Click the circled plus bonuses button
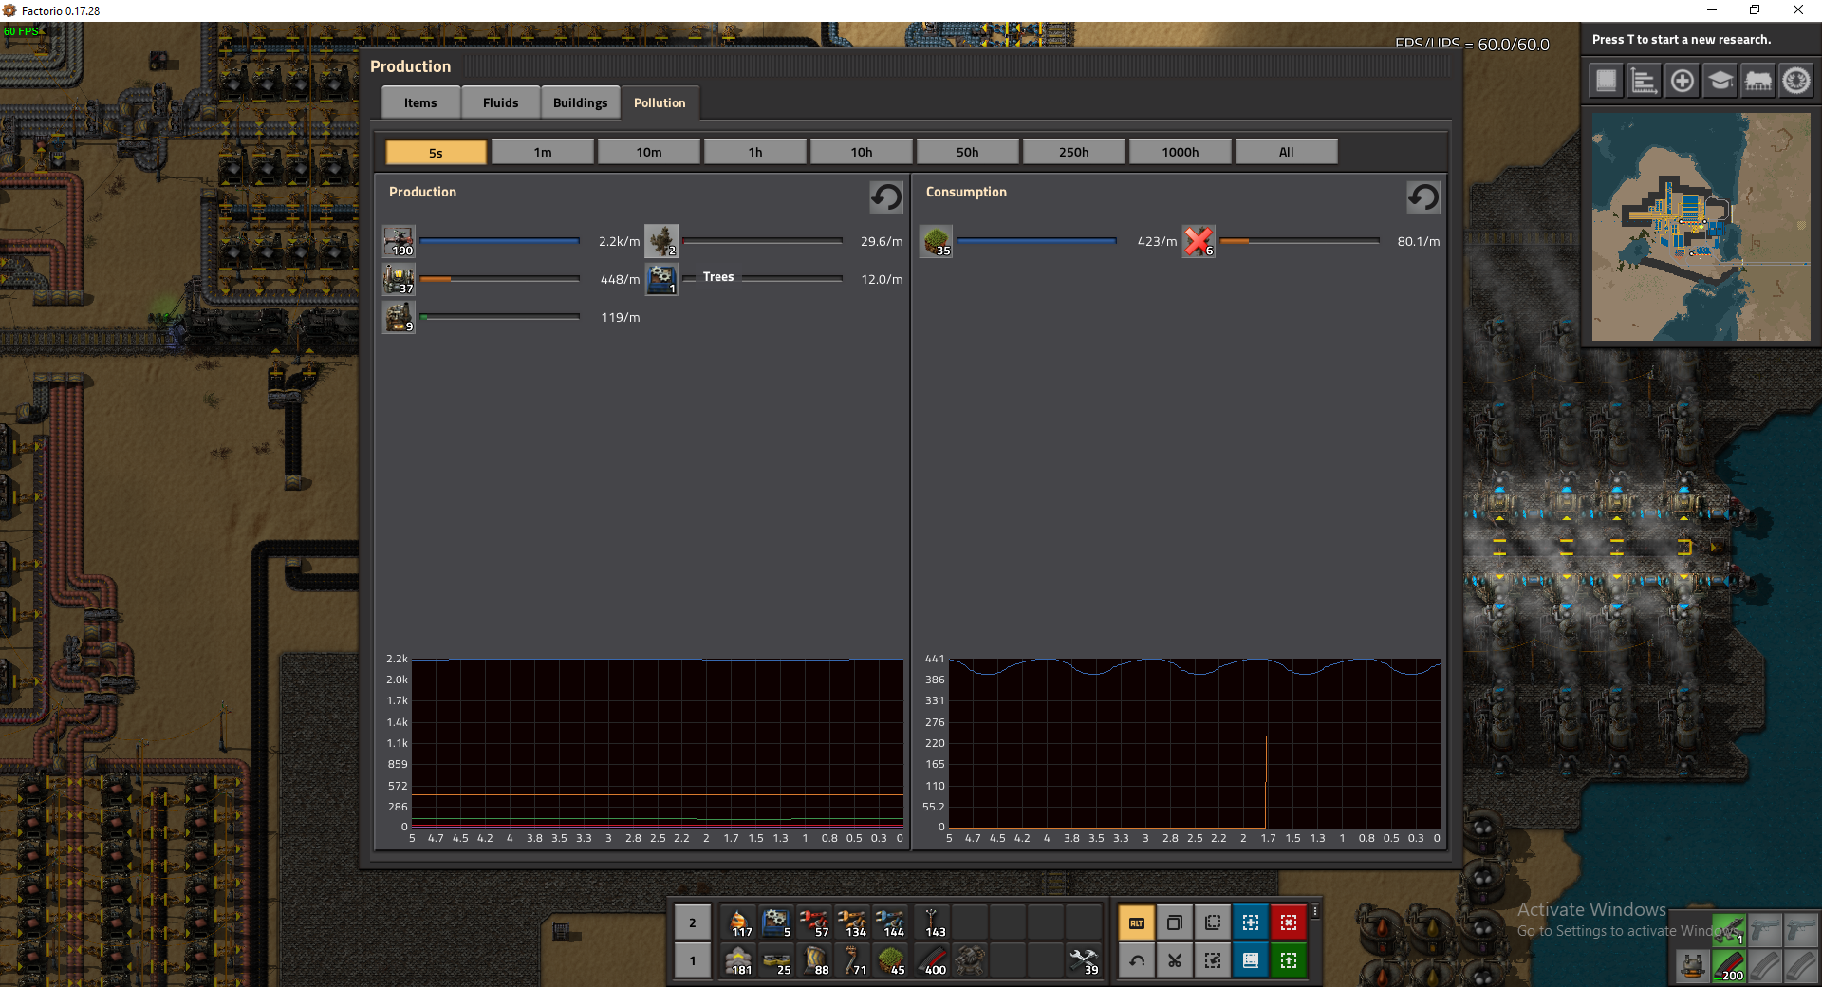 (1682, 81)
